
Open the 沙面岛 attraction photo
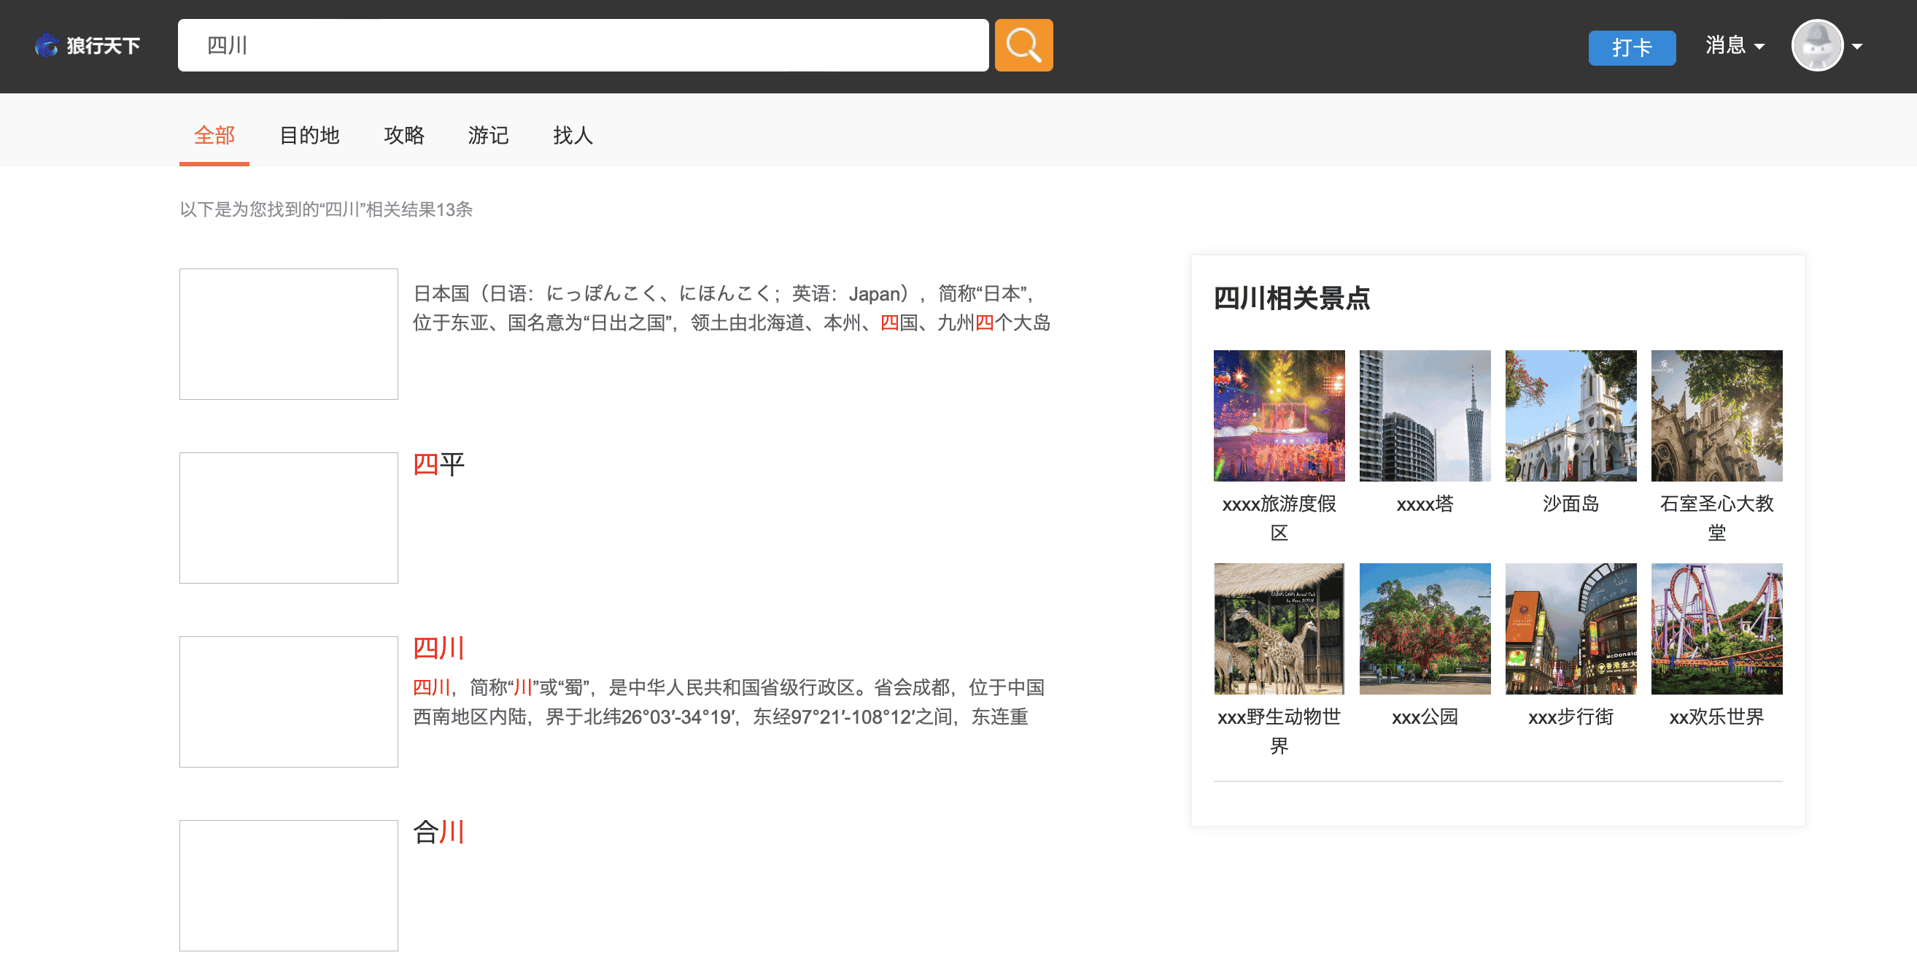tap(1571, 415)
